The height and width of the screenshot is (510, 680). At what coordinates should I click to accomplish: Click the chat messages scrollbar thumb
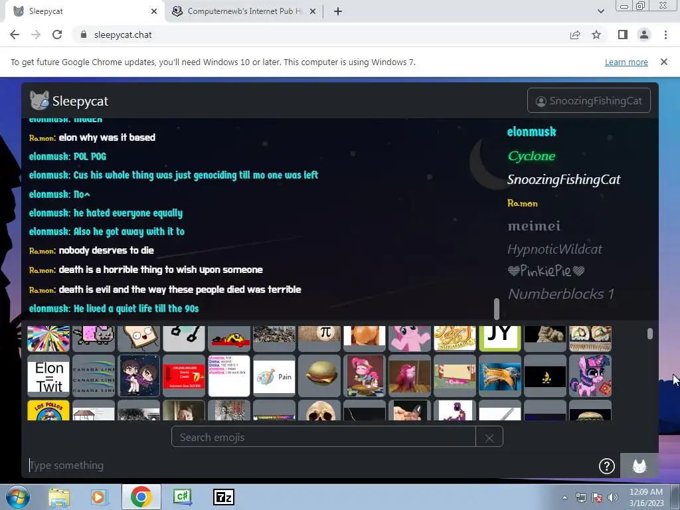click(497, 309)
